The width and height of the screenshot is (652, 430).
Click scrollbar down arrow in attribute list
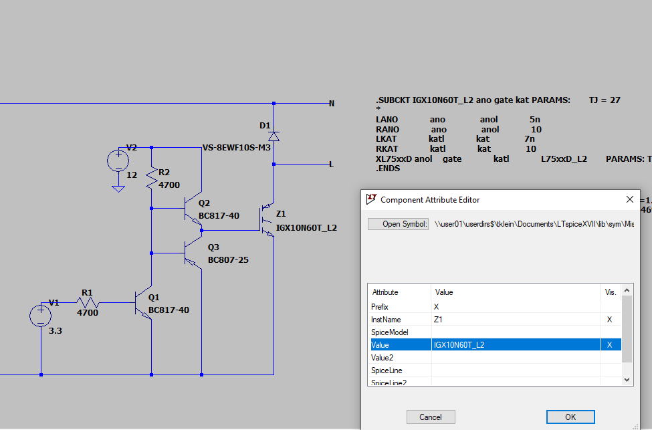(627, 379)
